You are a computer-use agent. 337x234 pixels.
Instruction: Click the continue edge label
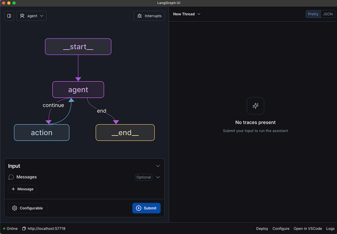click(x=53, y=105)
